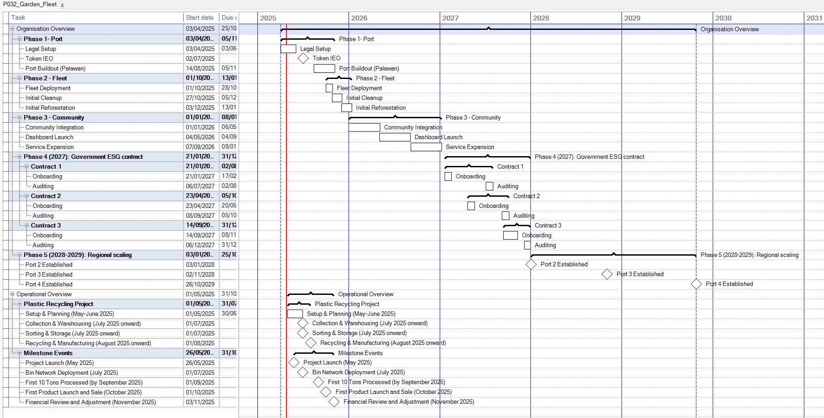Click the Port 4 Established milestone diamond
This screenshot has height=418, width=824.
pos(696,284)
